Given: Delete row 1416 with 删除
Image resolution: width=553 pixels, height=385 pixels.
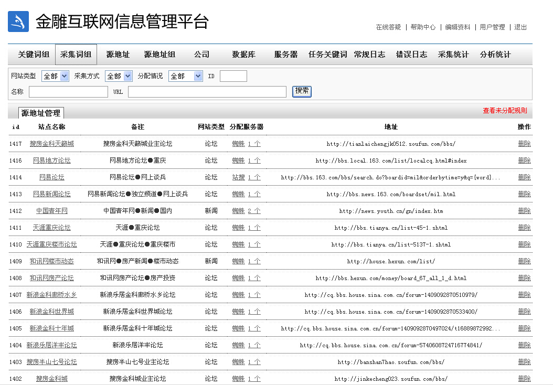Looking at the screenshot, I should coord(525,161).
